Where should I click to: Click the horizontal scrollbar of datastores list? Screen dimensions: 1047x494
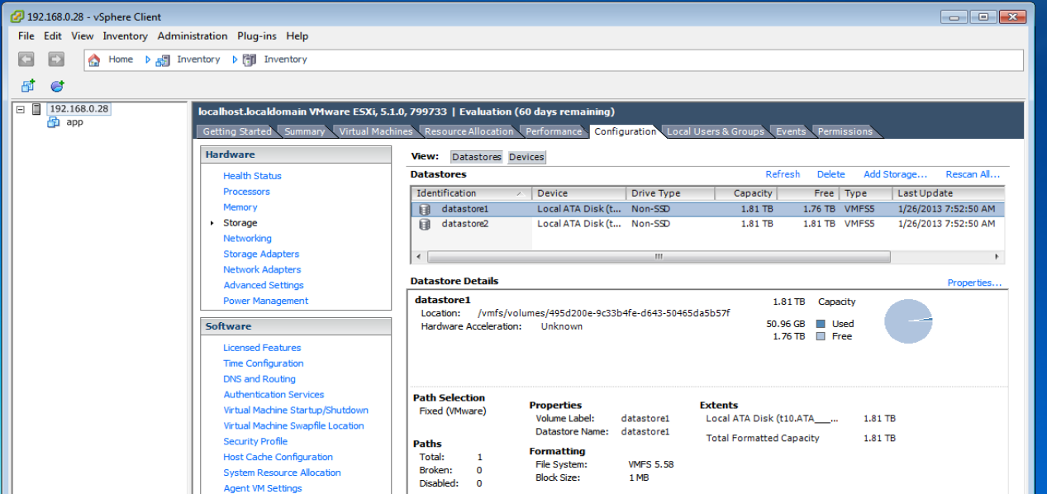tap(659, 257)
